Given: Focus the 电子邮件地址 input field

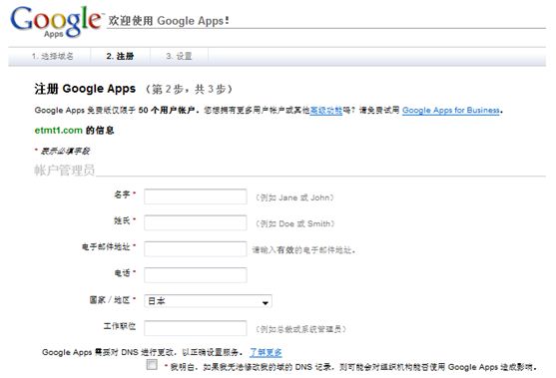Looking at the screenshot, I should (196, 249).
